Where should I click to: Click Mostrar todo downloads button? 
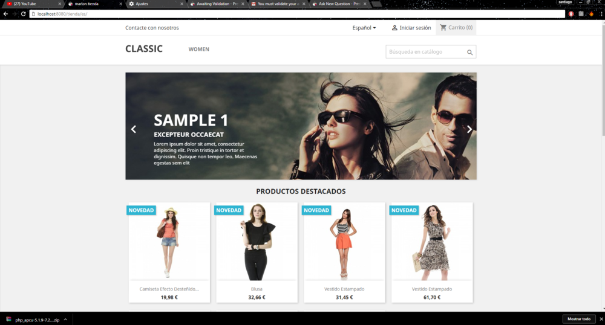pyautogui.click(x=579, y=319)
